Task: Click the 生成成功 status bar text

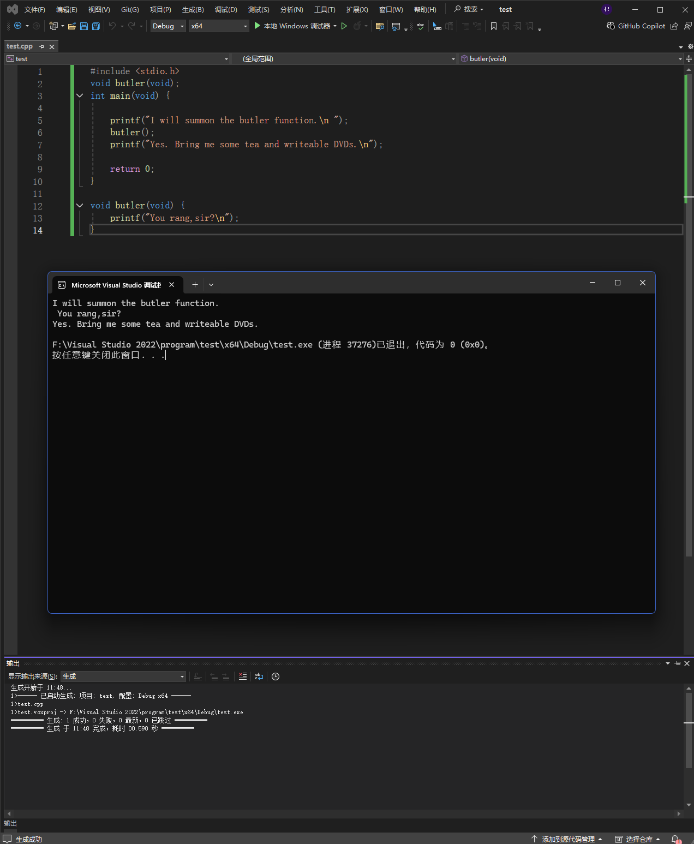Action: coord(29,839)
